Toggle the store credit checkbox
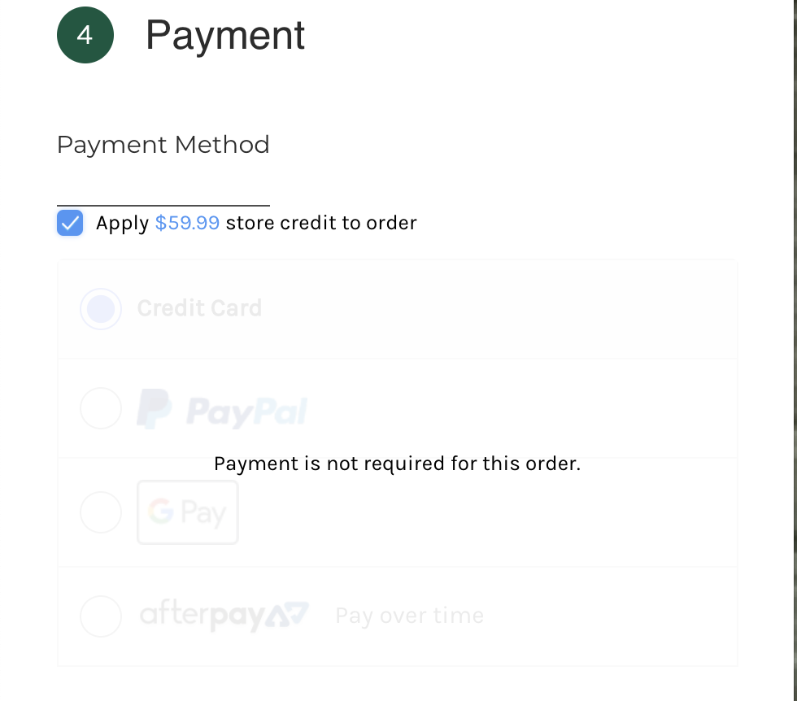 tap(71, 222)
